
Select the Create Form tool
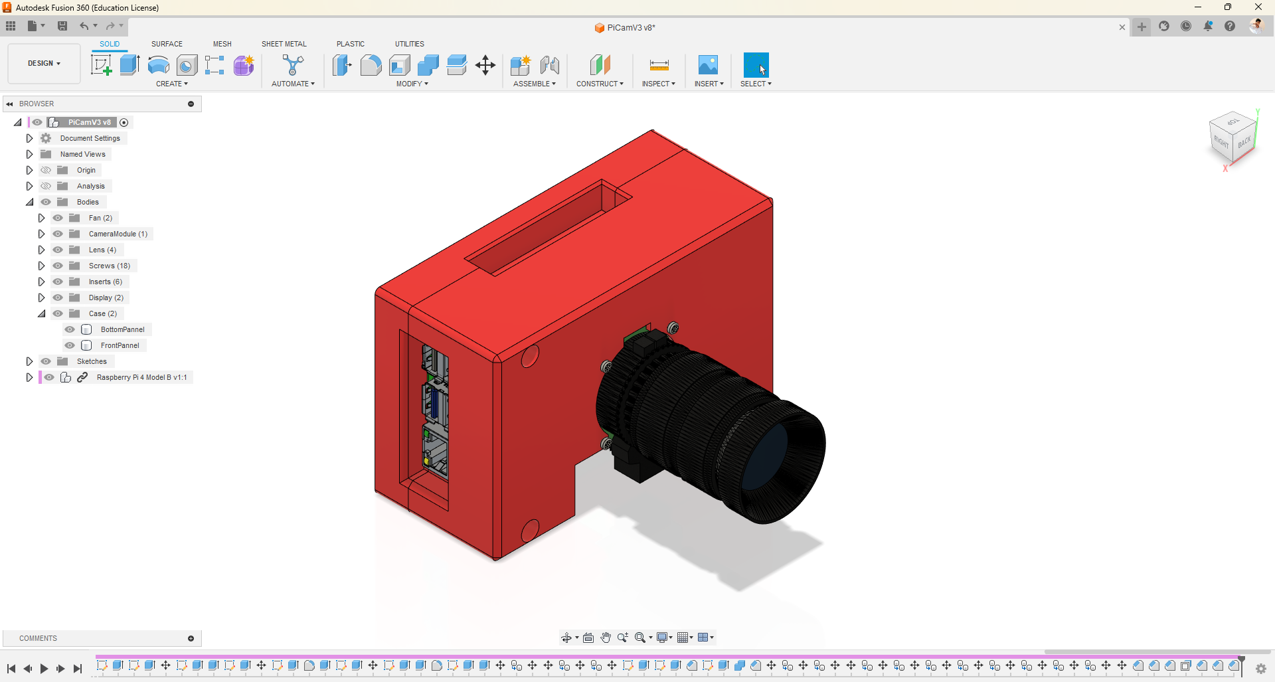[244, 65]
